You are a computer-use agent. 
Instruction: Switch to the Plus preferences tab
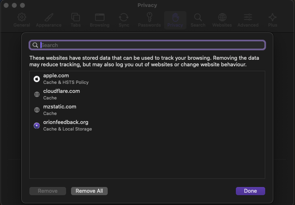coord(273,18)
